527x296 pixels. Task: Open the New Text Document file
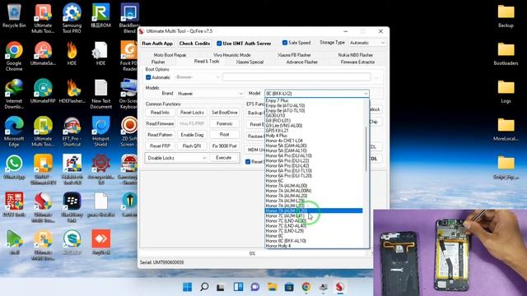pyautogui.click(x=100, y=94)
